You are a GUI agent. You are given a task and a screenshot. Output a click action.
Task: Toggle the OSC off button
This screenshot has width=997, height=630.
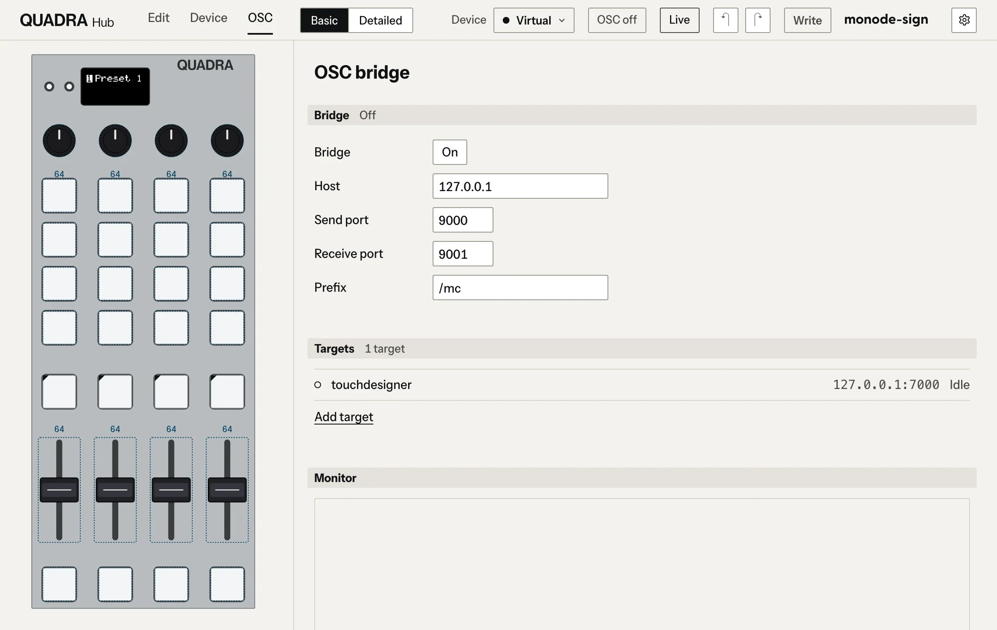pyautogui.click(x=617, y=20)
